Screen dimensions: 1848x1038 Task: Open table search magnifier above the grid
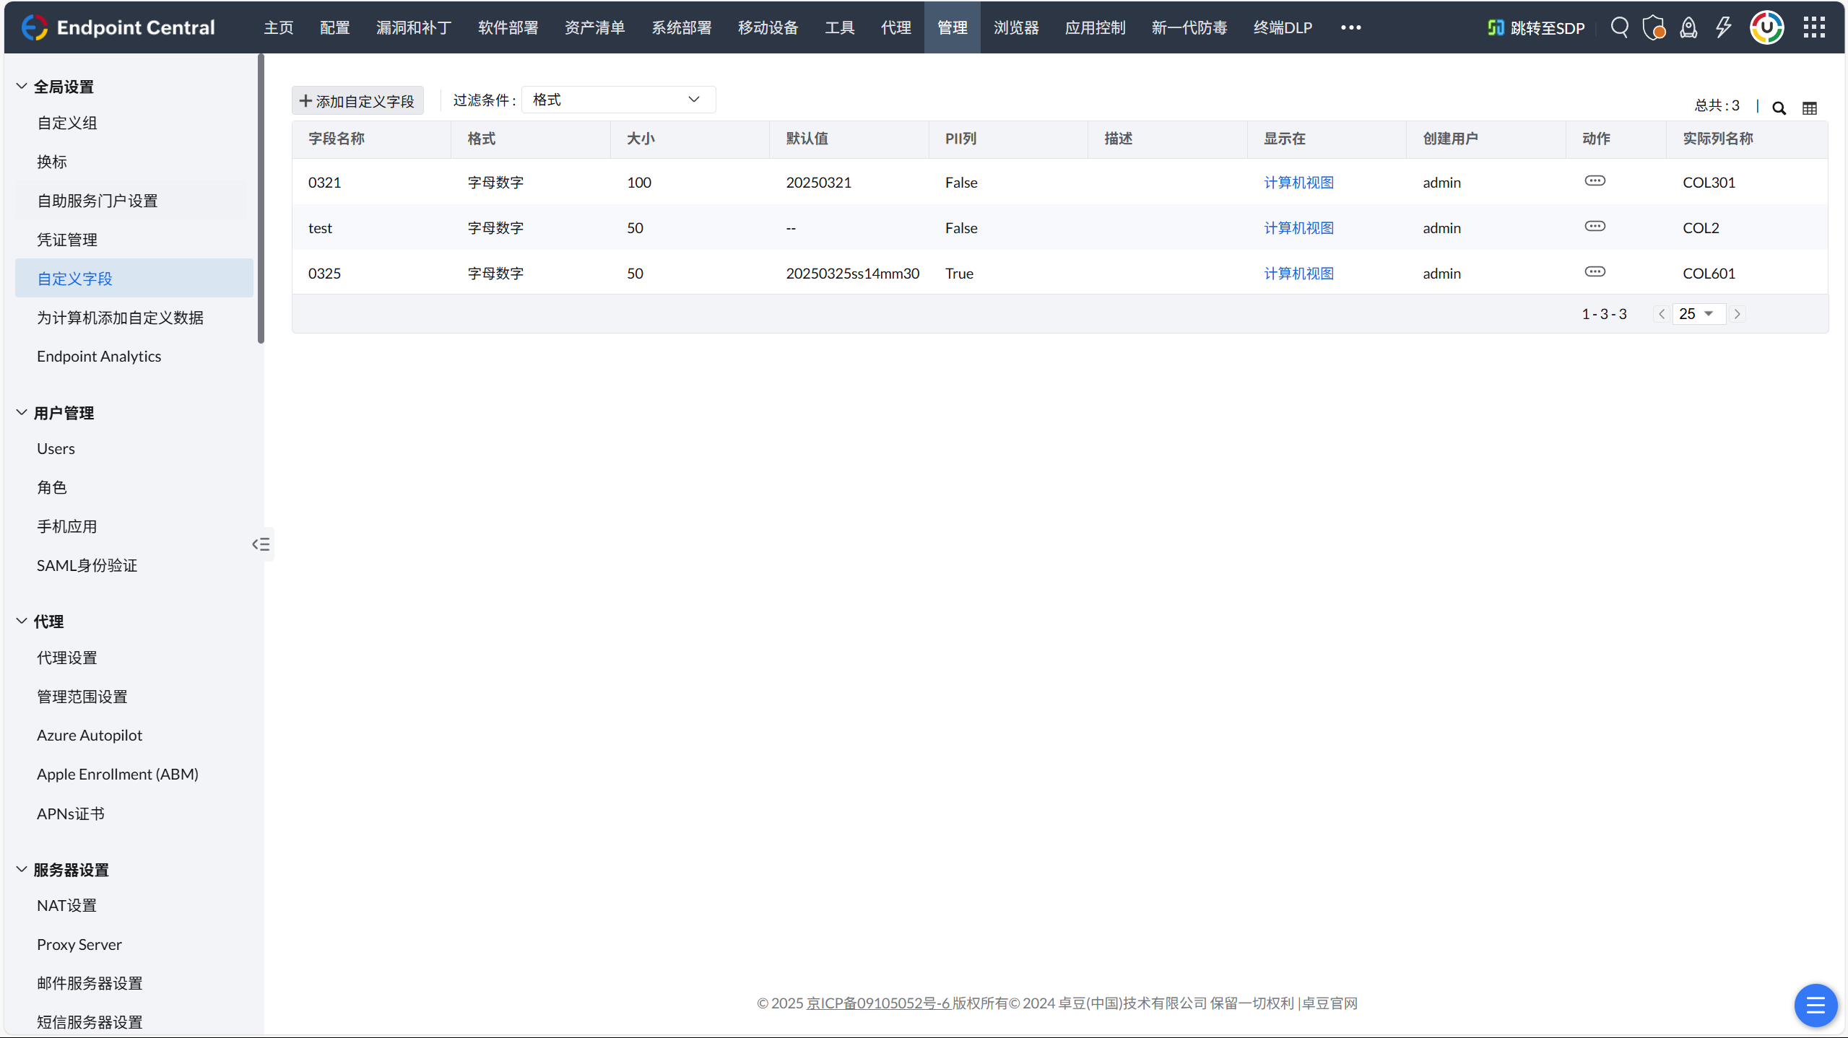point(1779,108)
